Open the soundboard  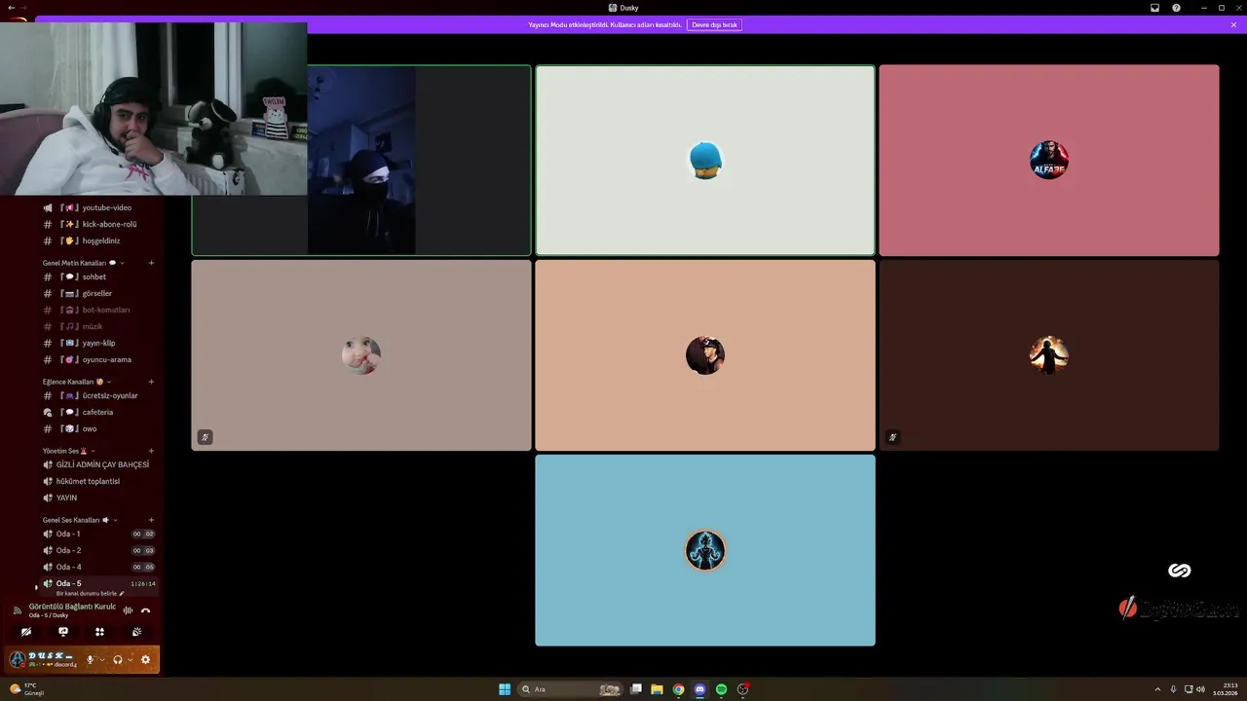[x=136, y=632]
